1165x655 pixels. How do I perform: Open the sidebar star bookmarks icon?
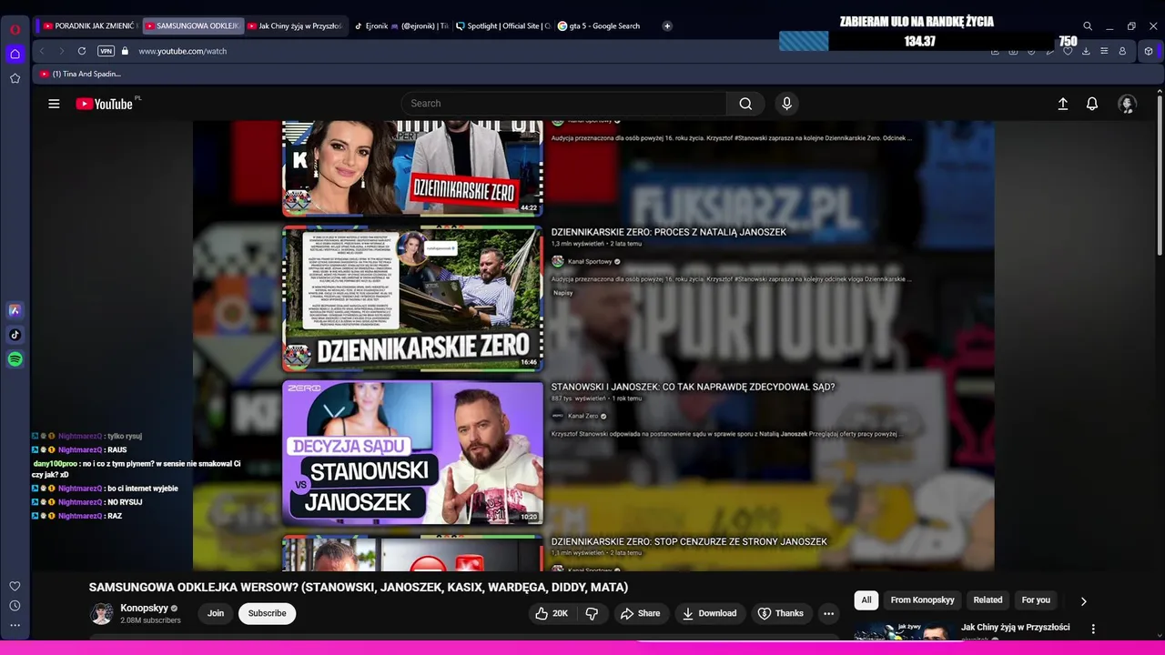click(x=15, y=78)
